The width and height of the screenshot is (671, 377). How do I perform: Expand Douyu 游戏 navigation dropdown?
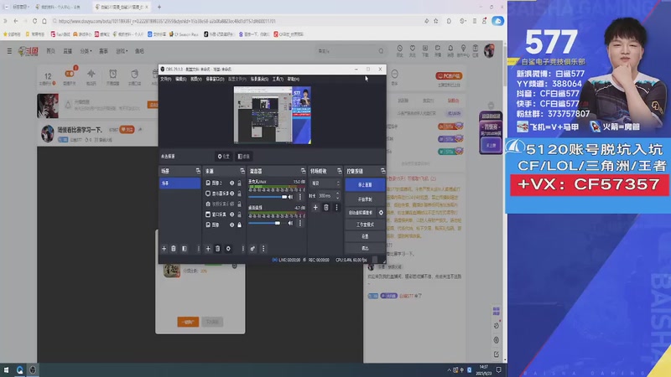(x=122, y=51)
